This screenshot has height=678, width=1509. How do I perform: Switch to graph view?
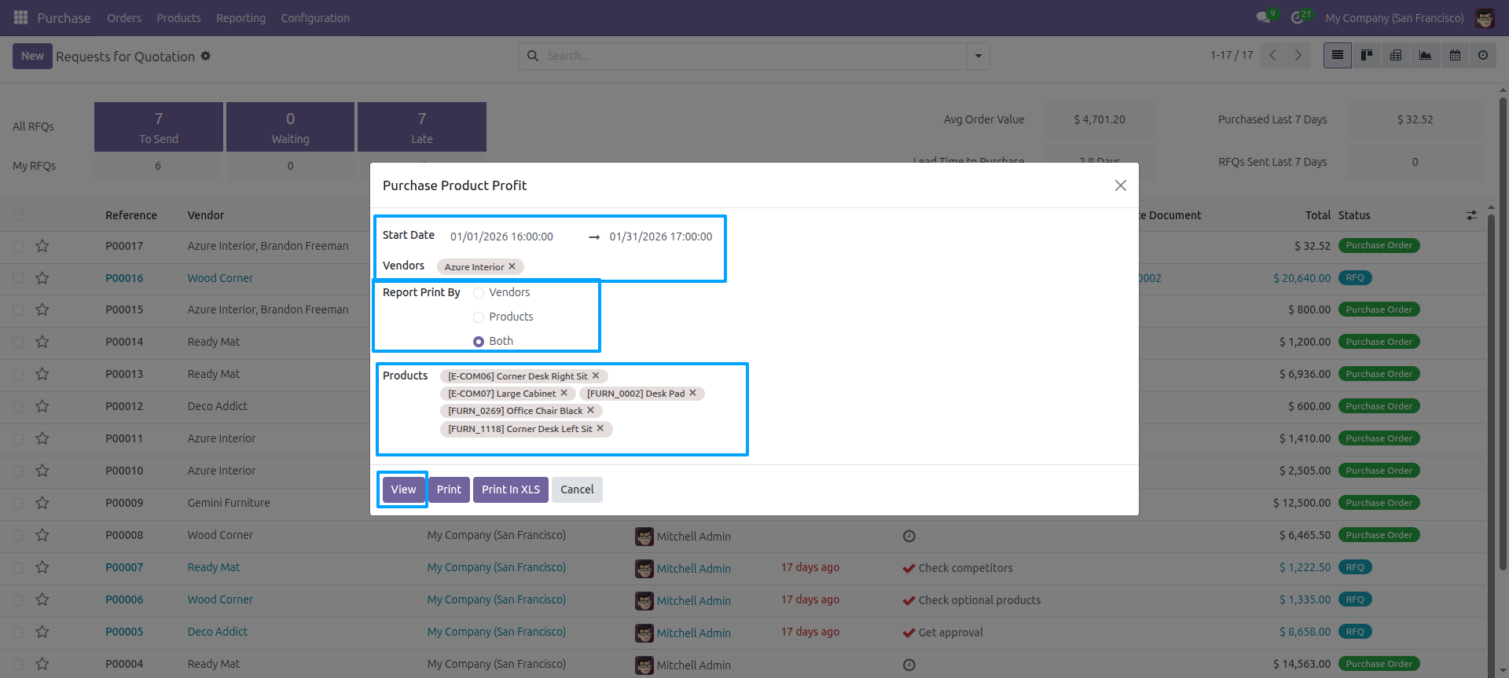pos(1425,55)
